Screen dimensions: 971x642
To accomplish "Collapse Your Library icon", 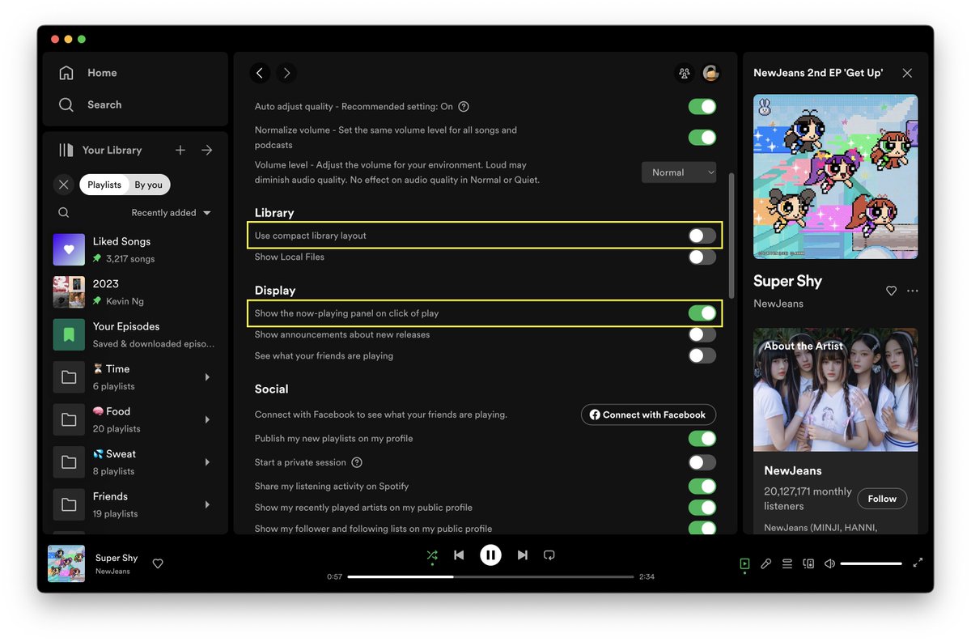I will point(66,150).
